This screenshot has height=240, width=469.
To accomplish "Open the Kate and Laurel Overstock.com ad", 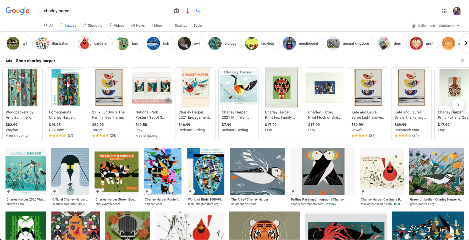I will (411, 104).
